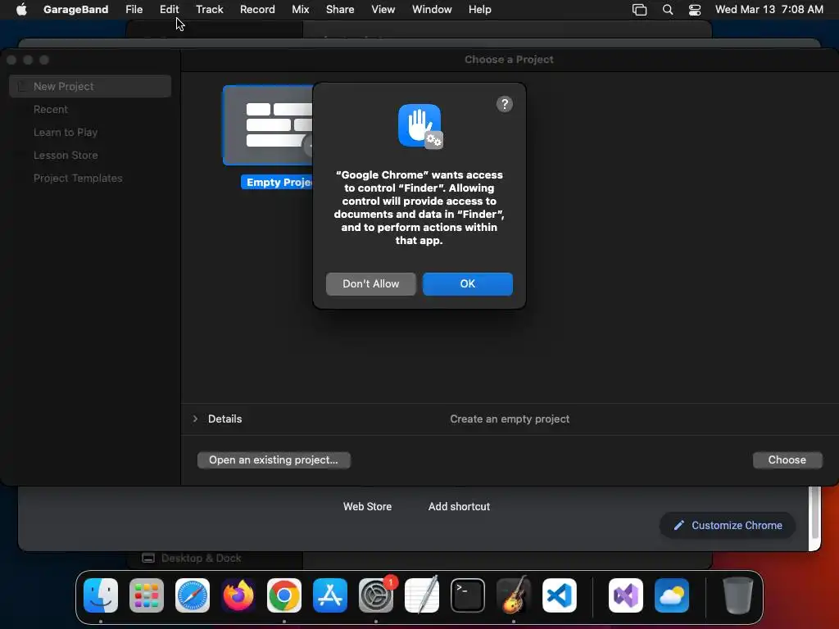Open the Edit menu
Screen dimensions: 839x629
(169, 9)
